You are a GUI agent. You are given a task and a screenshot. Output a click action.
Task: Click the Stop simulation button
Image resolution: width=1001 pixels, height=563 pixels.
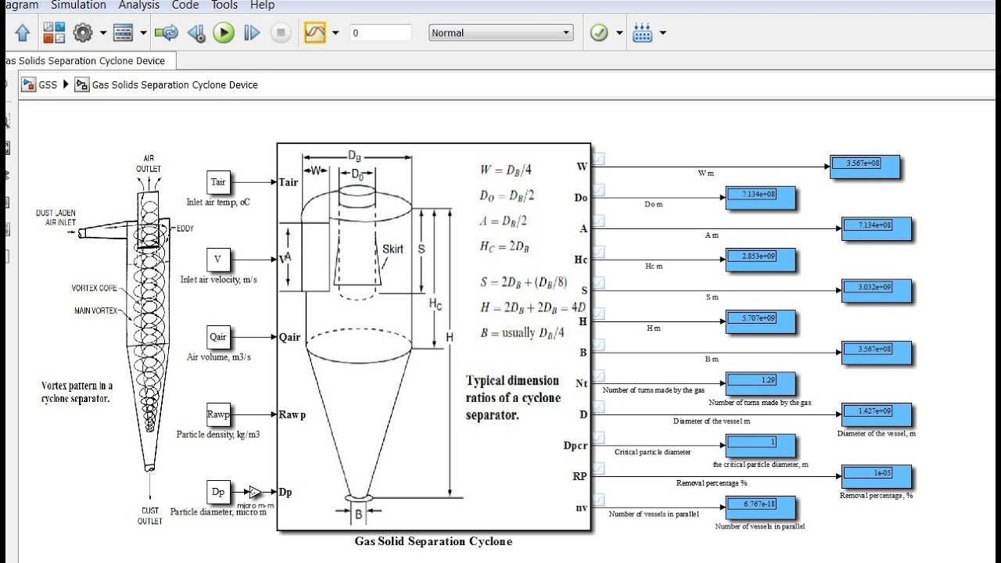tap(281, 33)
